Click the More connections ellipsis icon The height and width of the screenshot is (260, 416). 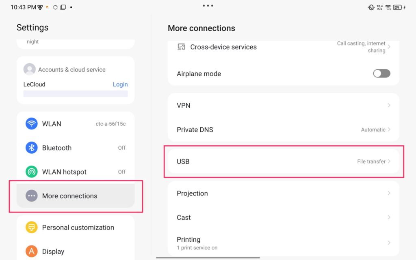tap(31, 196)
